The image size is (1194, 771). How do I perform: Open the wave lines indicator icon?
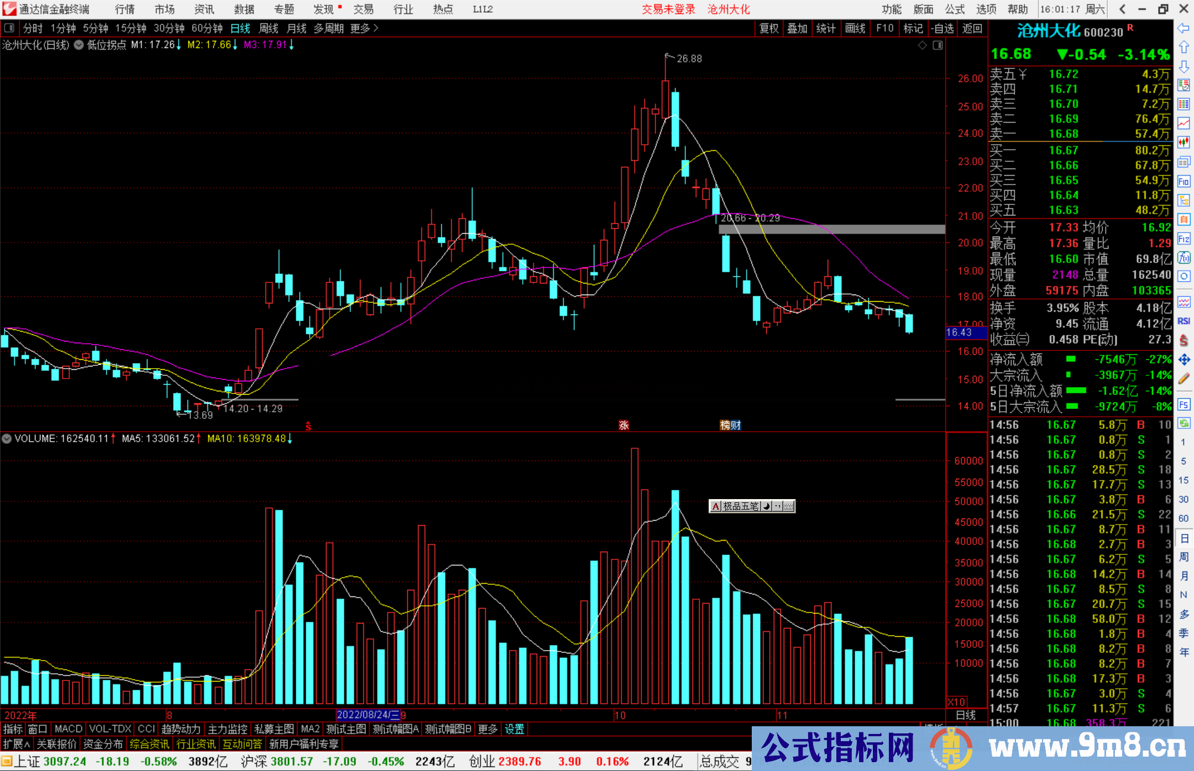(x=1183, y=302)
